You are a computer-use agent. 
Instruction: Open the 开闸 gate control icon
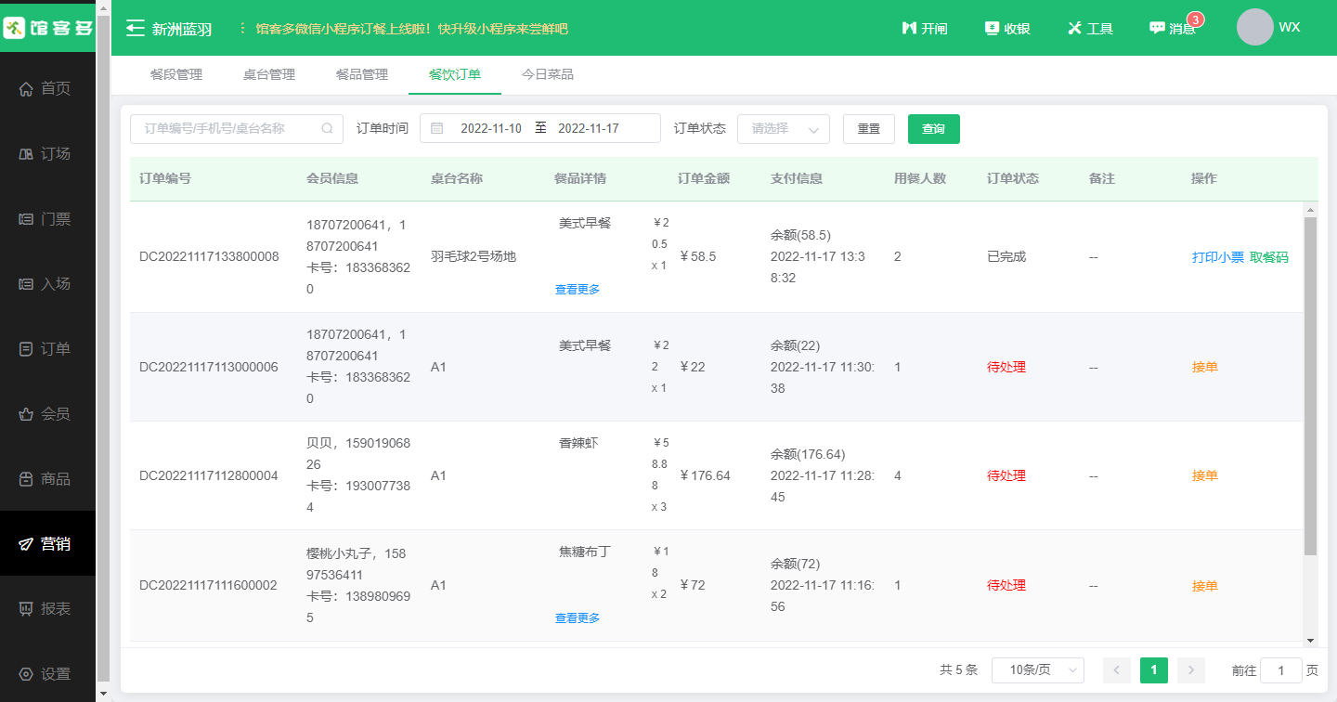click(910, 29)
